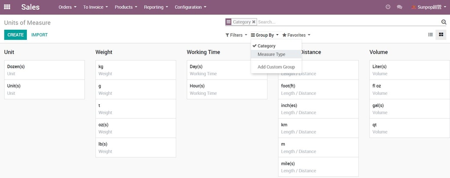The image size is (450, 178).
Task: Click the CREATE button
Action: pyautogui.click(x=15, y=35)
